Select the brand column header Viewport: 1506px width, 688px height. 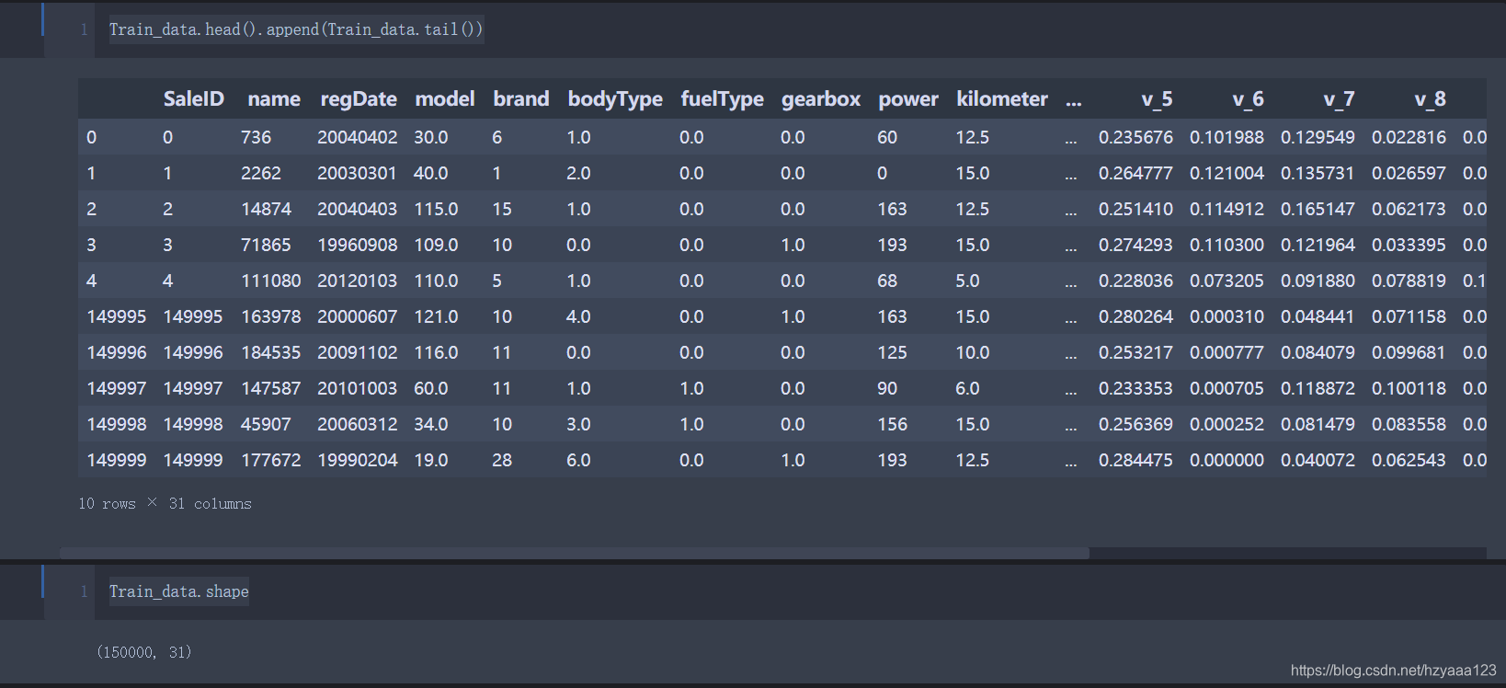(x=521, y=99)
